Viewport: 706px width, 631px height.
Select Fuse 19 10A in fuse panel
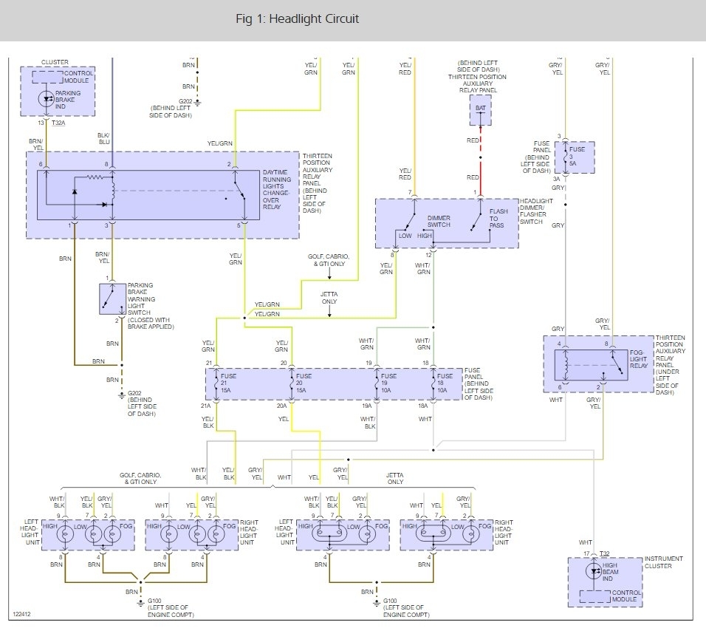(x=377, y=383)
